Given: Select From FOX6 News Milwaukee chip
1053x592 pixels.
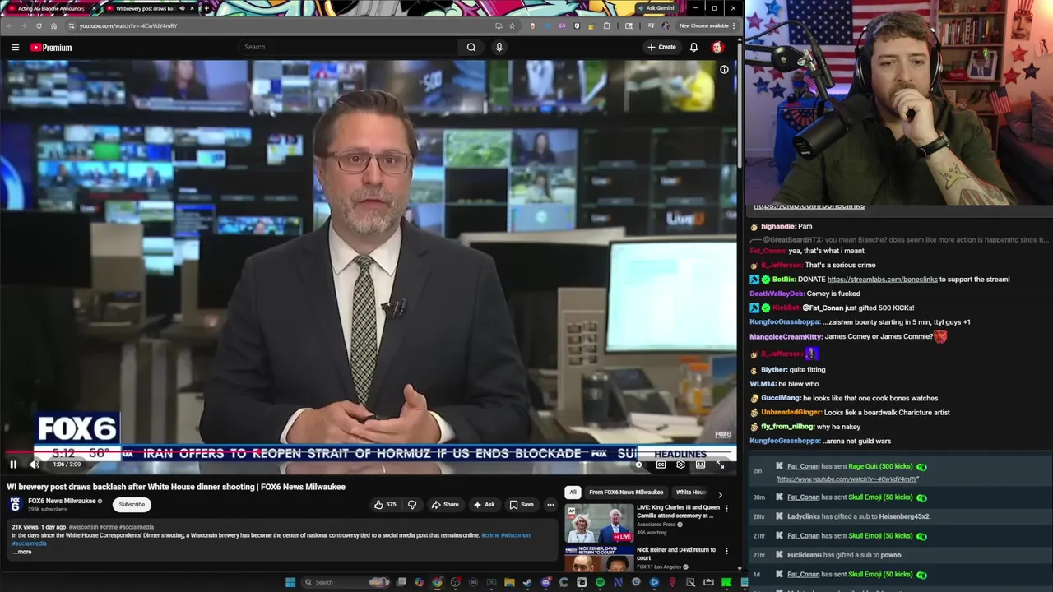Looking at the screenshot, I should pyautogui.click(x=626, y=493).
